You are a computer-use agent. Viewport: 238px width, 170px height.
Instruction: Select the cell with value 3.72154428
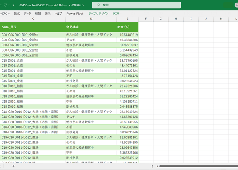(127, 76)
